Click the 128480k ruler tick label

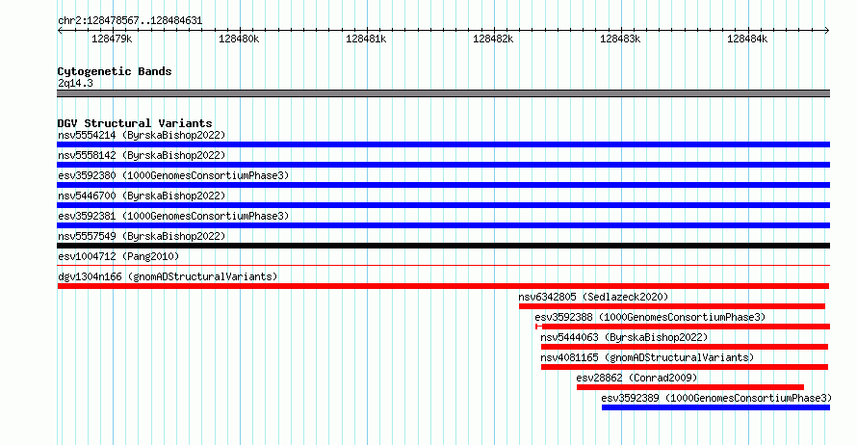click(239, 39)
